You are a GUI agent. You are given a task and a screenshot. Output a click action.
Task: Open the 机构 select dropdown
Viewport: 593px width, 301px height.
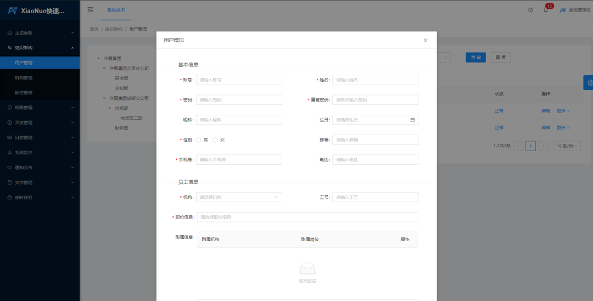[x=239, y=197]
